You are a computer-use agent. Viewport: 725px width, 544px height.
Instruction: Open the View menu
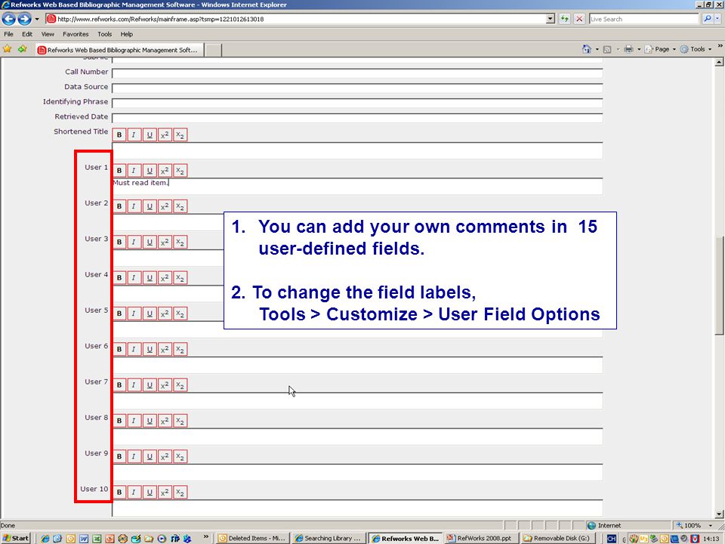coord(48,34)
